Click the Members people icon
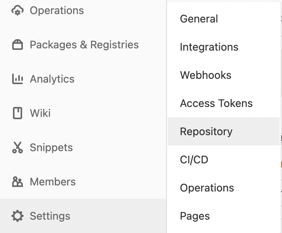Viewport: 282px width, 233px height. click(x=18, y=182)
